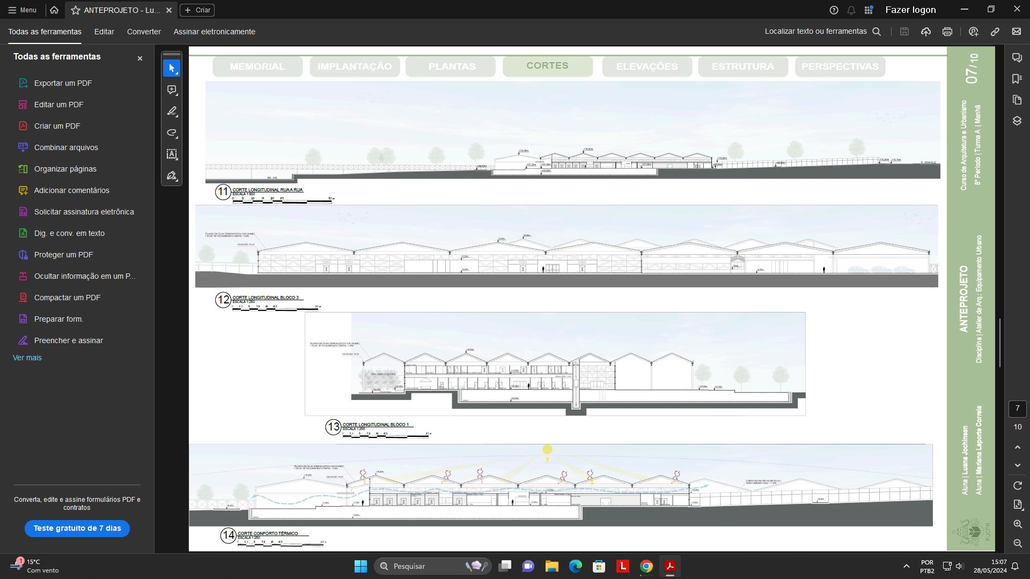Pick the freehand draw lasso tool
This screenshot has height=579, width=1030.
[172, 133]
